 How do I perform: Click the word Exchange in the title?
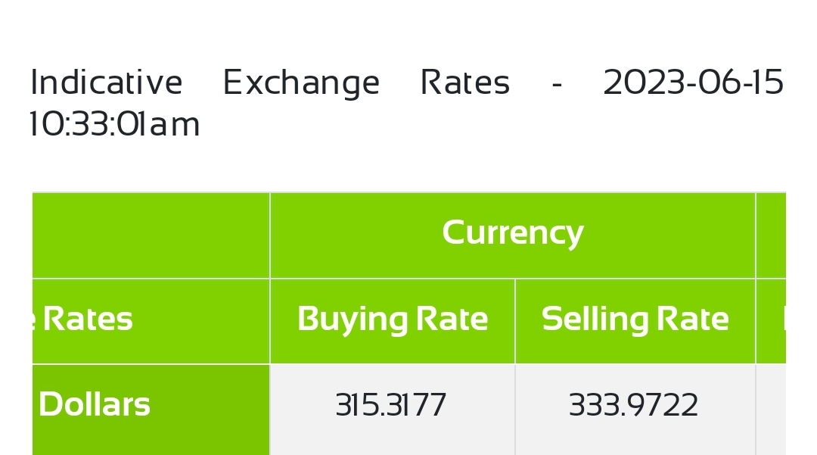(x=301, y=83)
